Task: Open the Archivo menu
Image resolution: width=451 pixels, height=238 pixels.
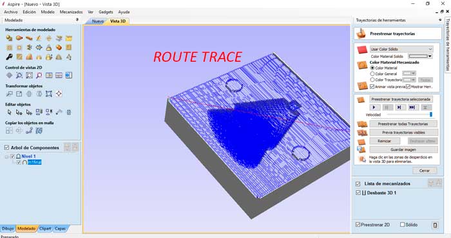Action: click(x=11, y=12)
